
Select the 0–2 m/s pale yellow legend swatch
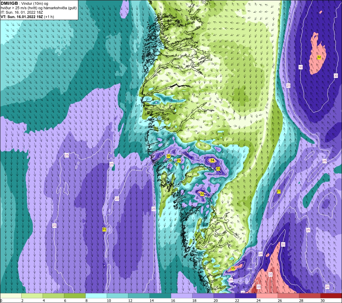(x=11, y=295)
